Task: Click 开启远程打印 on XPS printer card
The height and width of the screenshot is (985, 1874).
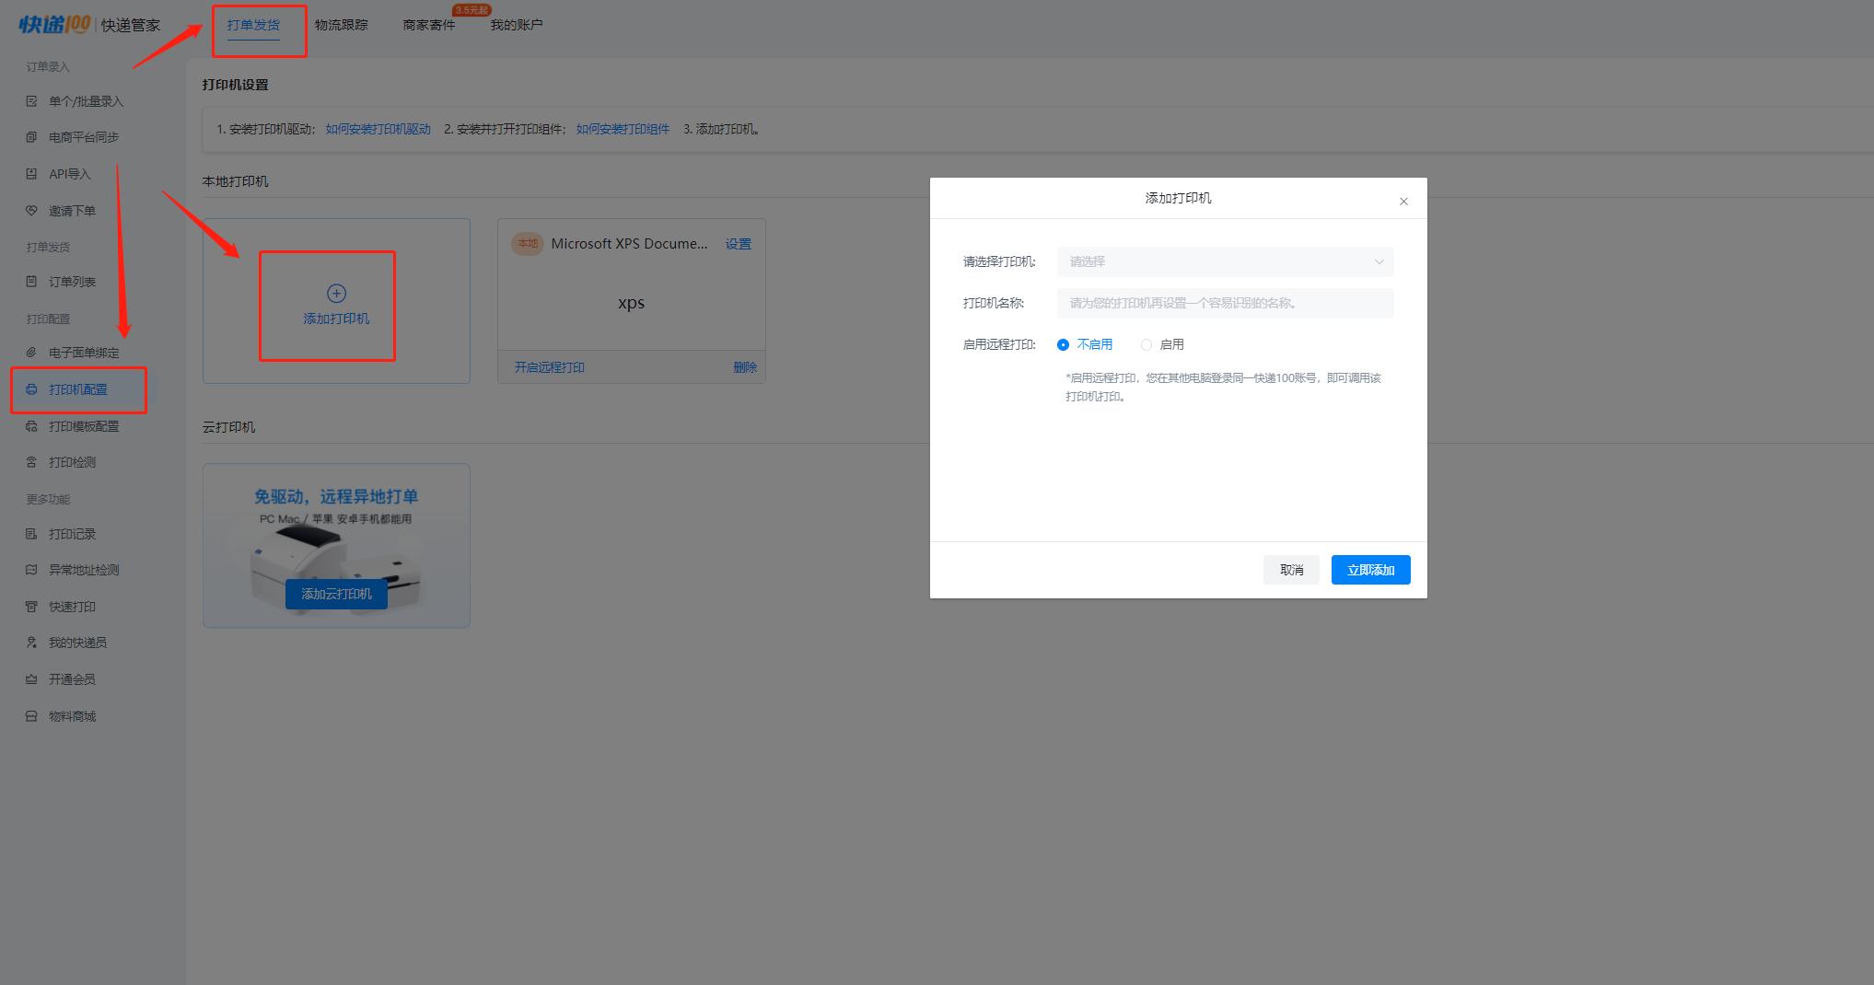Action: (x=549, y=367)
